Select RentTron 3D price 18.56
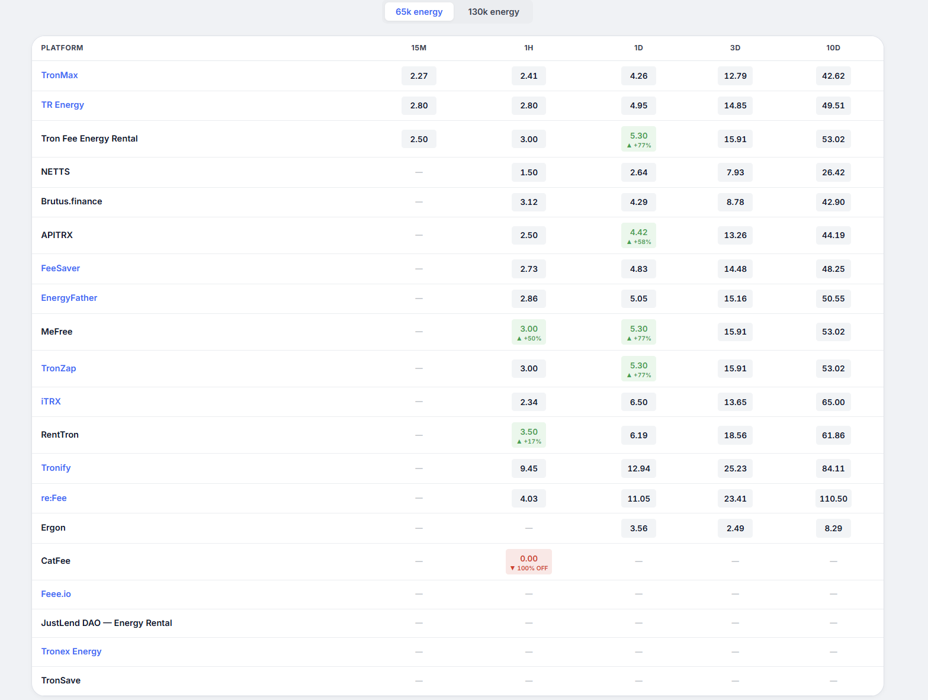Viewport: 928px width, 700px height. pos(735,435)
